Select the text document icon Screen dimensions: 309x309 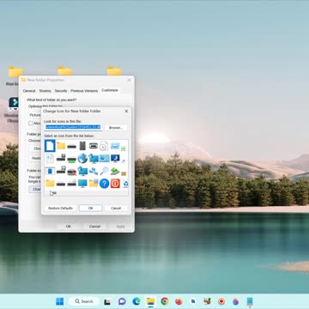[50, 158]
